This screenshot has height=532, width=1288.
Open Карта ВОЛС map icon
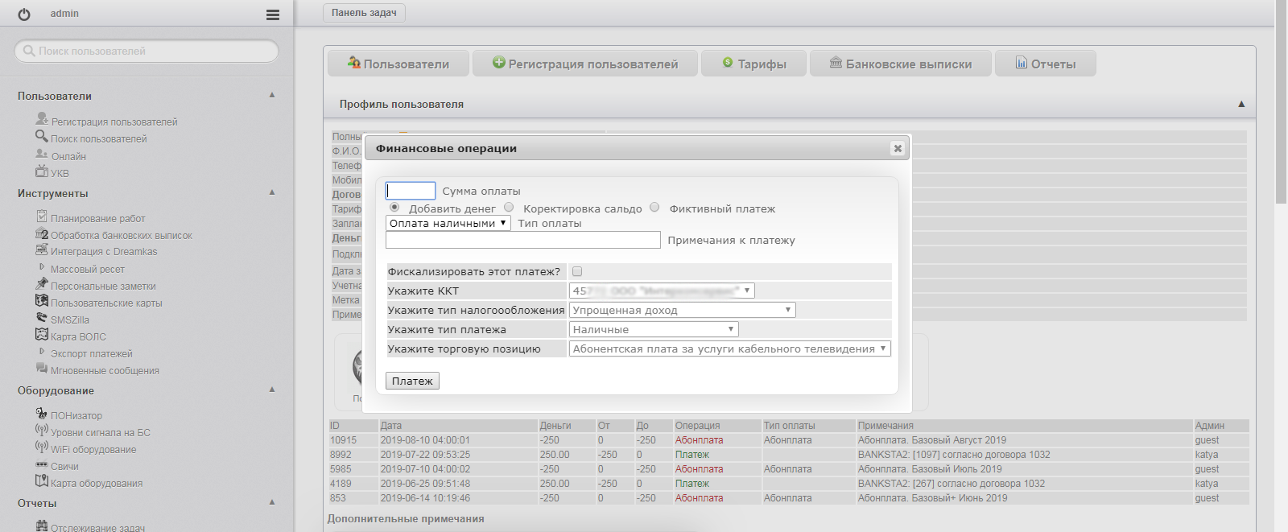tap(42, 335)
